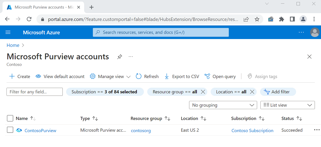Open the signed-in user account avatar
321x147 pixels.
point(315,32)
